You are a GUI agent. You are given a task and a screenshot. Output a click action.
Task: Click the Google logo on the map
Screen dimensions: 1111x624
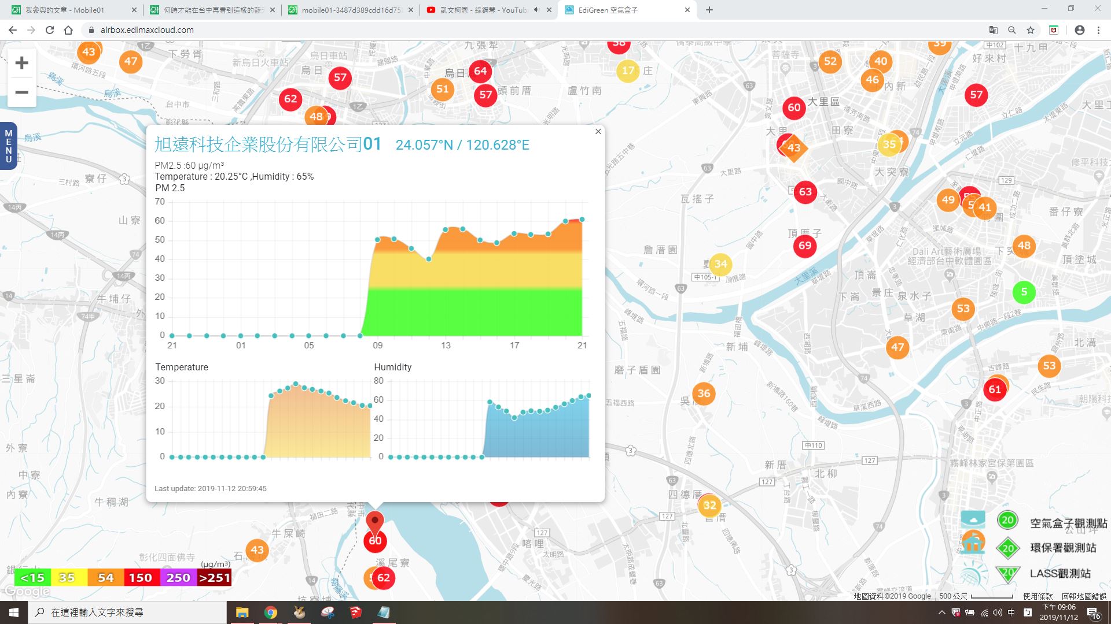(x=27, y=592)
